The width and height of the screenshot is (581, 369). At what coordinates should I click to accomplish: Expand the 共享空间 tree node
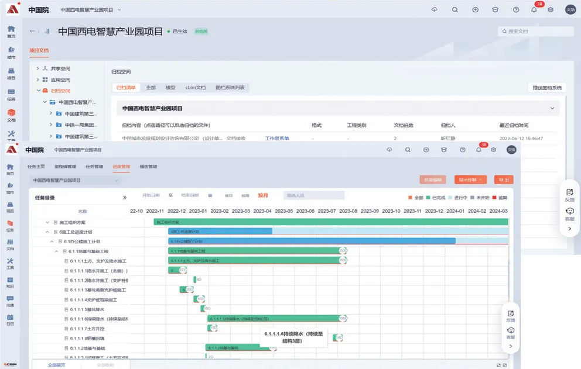pyautogui.click(x=38, y=68)
